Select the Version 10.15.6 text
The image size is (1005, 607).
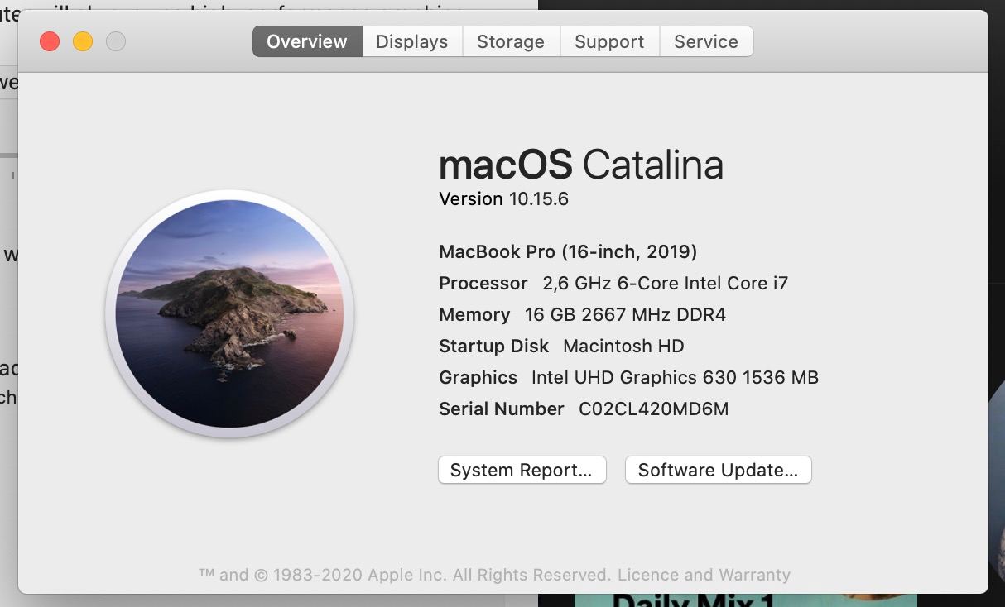(x=503, y=198)
